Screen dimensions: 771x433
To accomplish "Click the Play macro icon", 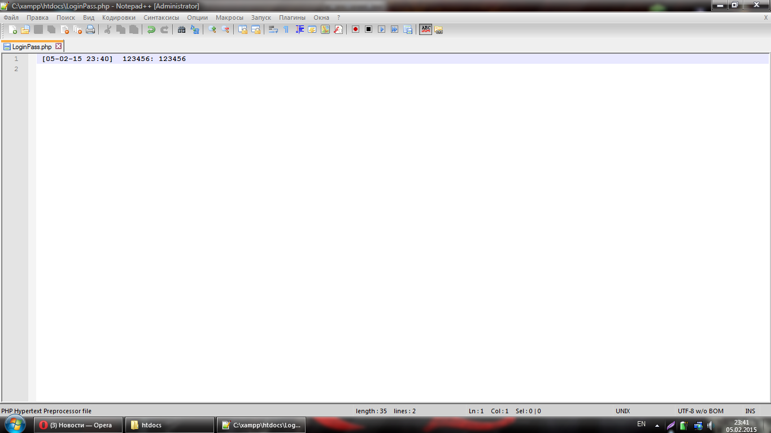I will click(x=381, y=29).
